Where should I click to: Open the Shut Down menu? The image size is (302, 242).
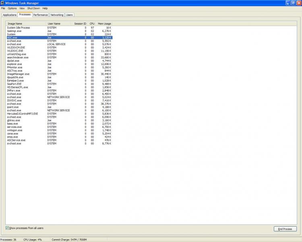pyautogui.click(x=33, y=8)
